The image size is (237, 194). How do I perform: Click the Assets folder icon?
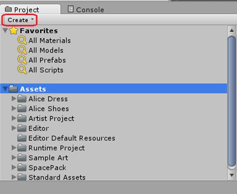coord(13,89)
